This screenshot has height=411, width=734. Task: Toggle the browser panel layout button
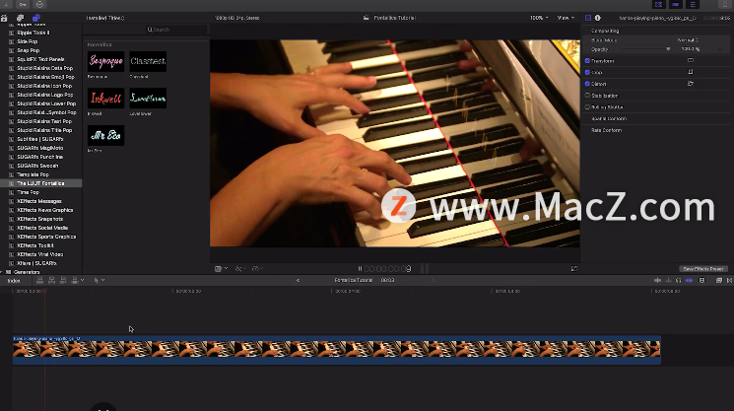(x=659, y=4)
